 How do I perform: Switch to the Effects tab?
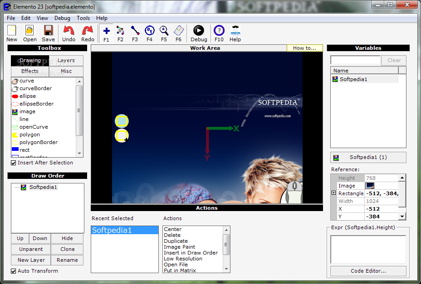[30, 71]
